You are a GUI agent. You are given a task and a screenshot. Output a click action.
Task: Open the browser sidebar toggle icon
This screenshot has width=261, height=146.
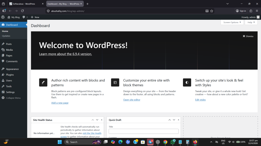[4, 11]
